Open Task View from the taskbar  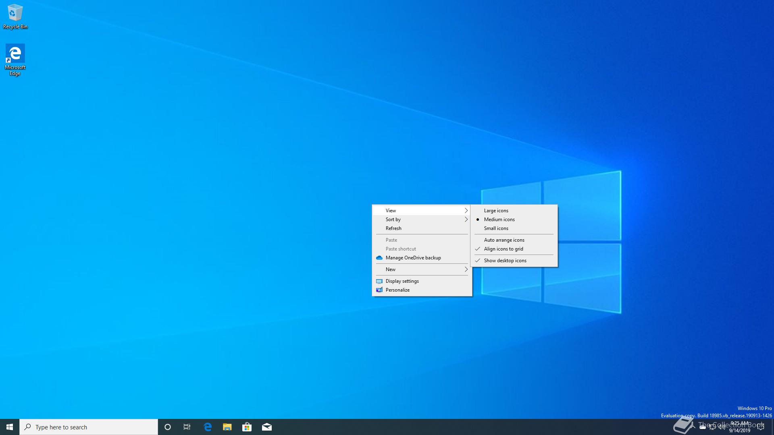pos(187,427)
